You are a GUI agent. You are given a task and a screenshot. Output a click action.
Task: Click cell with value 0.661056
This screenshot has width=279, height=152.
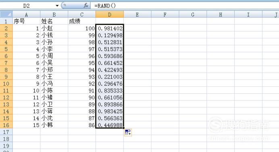110,97
